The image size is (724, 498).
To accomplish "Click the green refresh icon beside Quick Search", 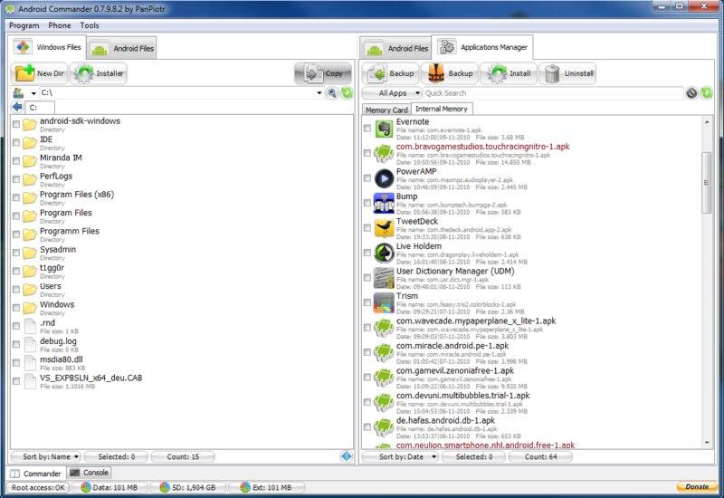I will pos(707,93).
